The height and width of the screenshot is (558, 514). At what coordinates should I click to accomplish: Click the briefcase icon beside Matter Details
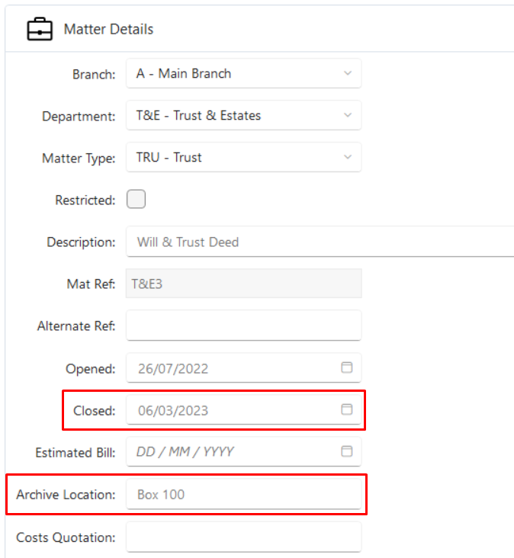pyautogui.click(x=40, y=29)
